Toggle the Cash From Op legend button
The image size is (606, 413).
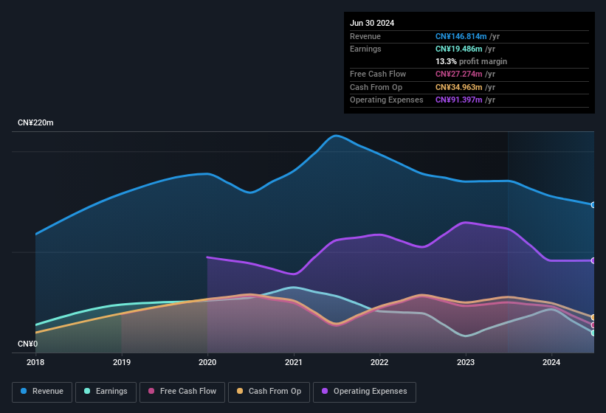269,392
